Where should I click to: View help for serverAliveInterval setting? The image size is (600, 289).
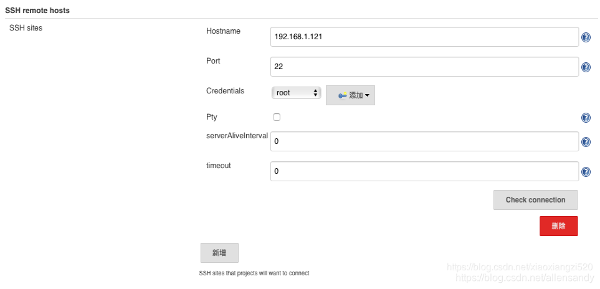tap(586, 142)
